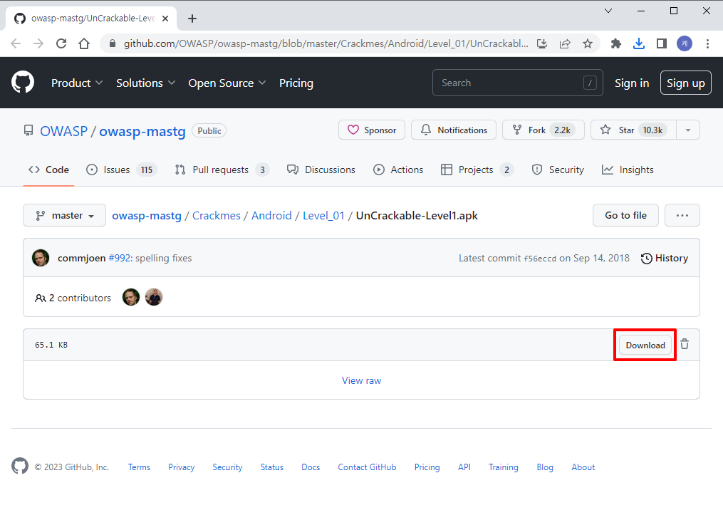View file History
Image resolution: width=723 pixels, height=515 pixels.
coord(665,258)
